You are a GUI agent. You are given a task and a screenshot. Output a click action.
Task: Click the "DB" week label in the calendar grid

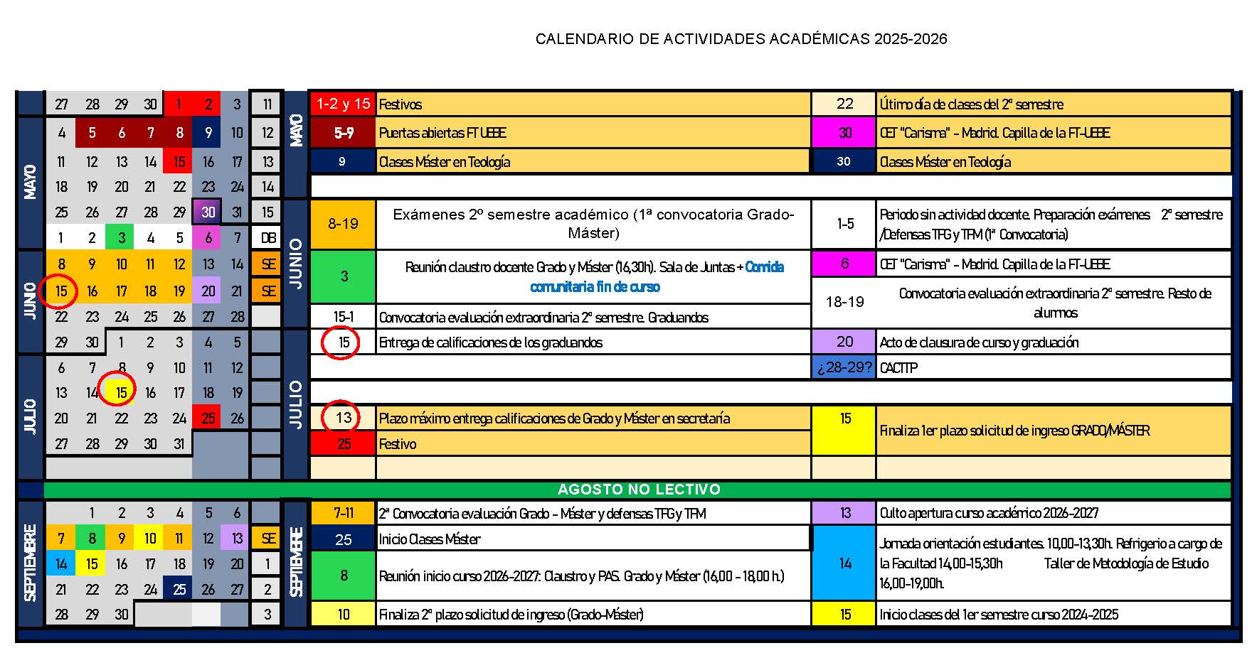(x=267, y=238)
